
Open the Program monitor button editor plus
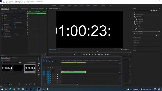[129, 55]
